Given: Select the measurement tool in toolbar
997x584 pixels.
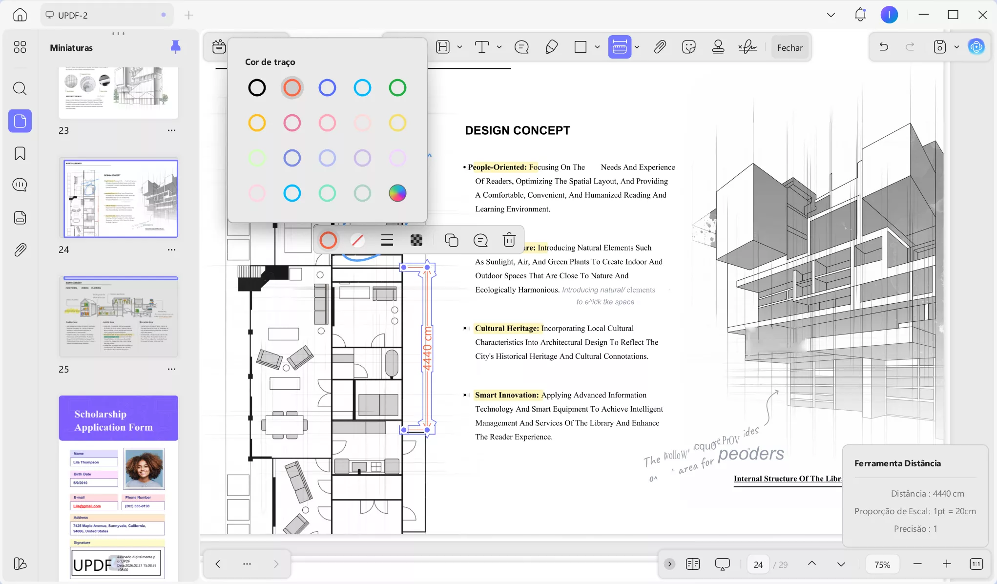Looking at the screenshot, I should pyautogui.click(x=619, y=47).
